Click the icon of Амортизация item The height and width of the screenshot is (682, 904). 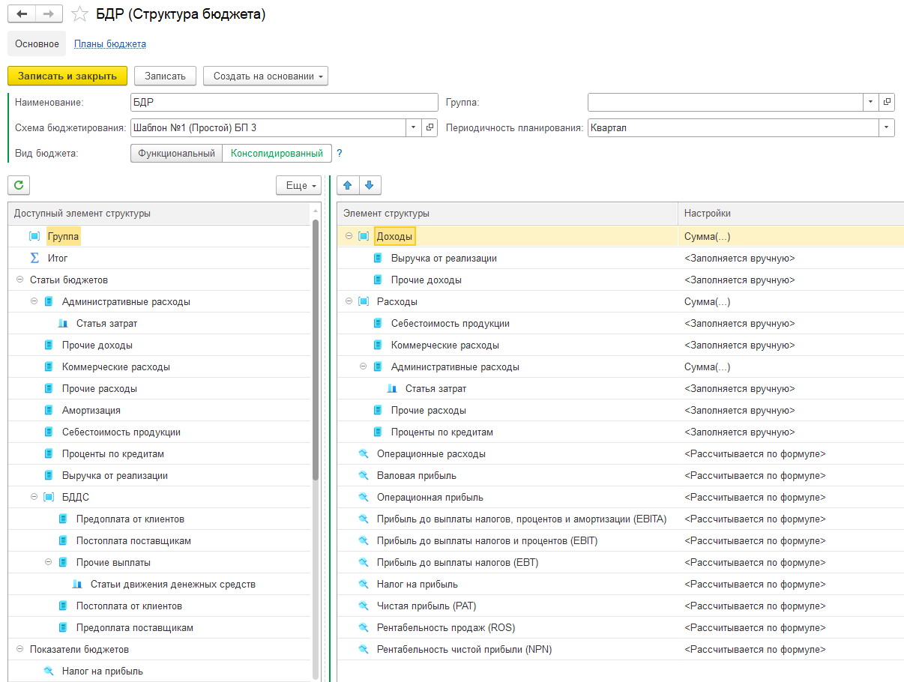coord(49,411)
